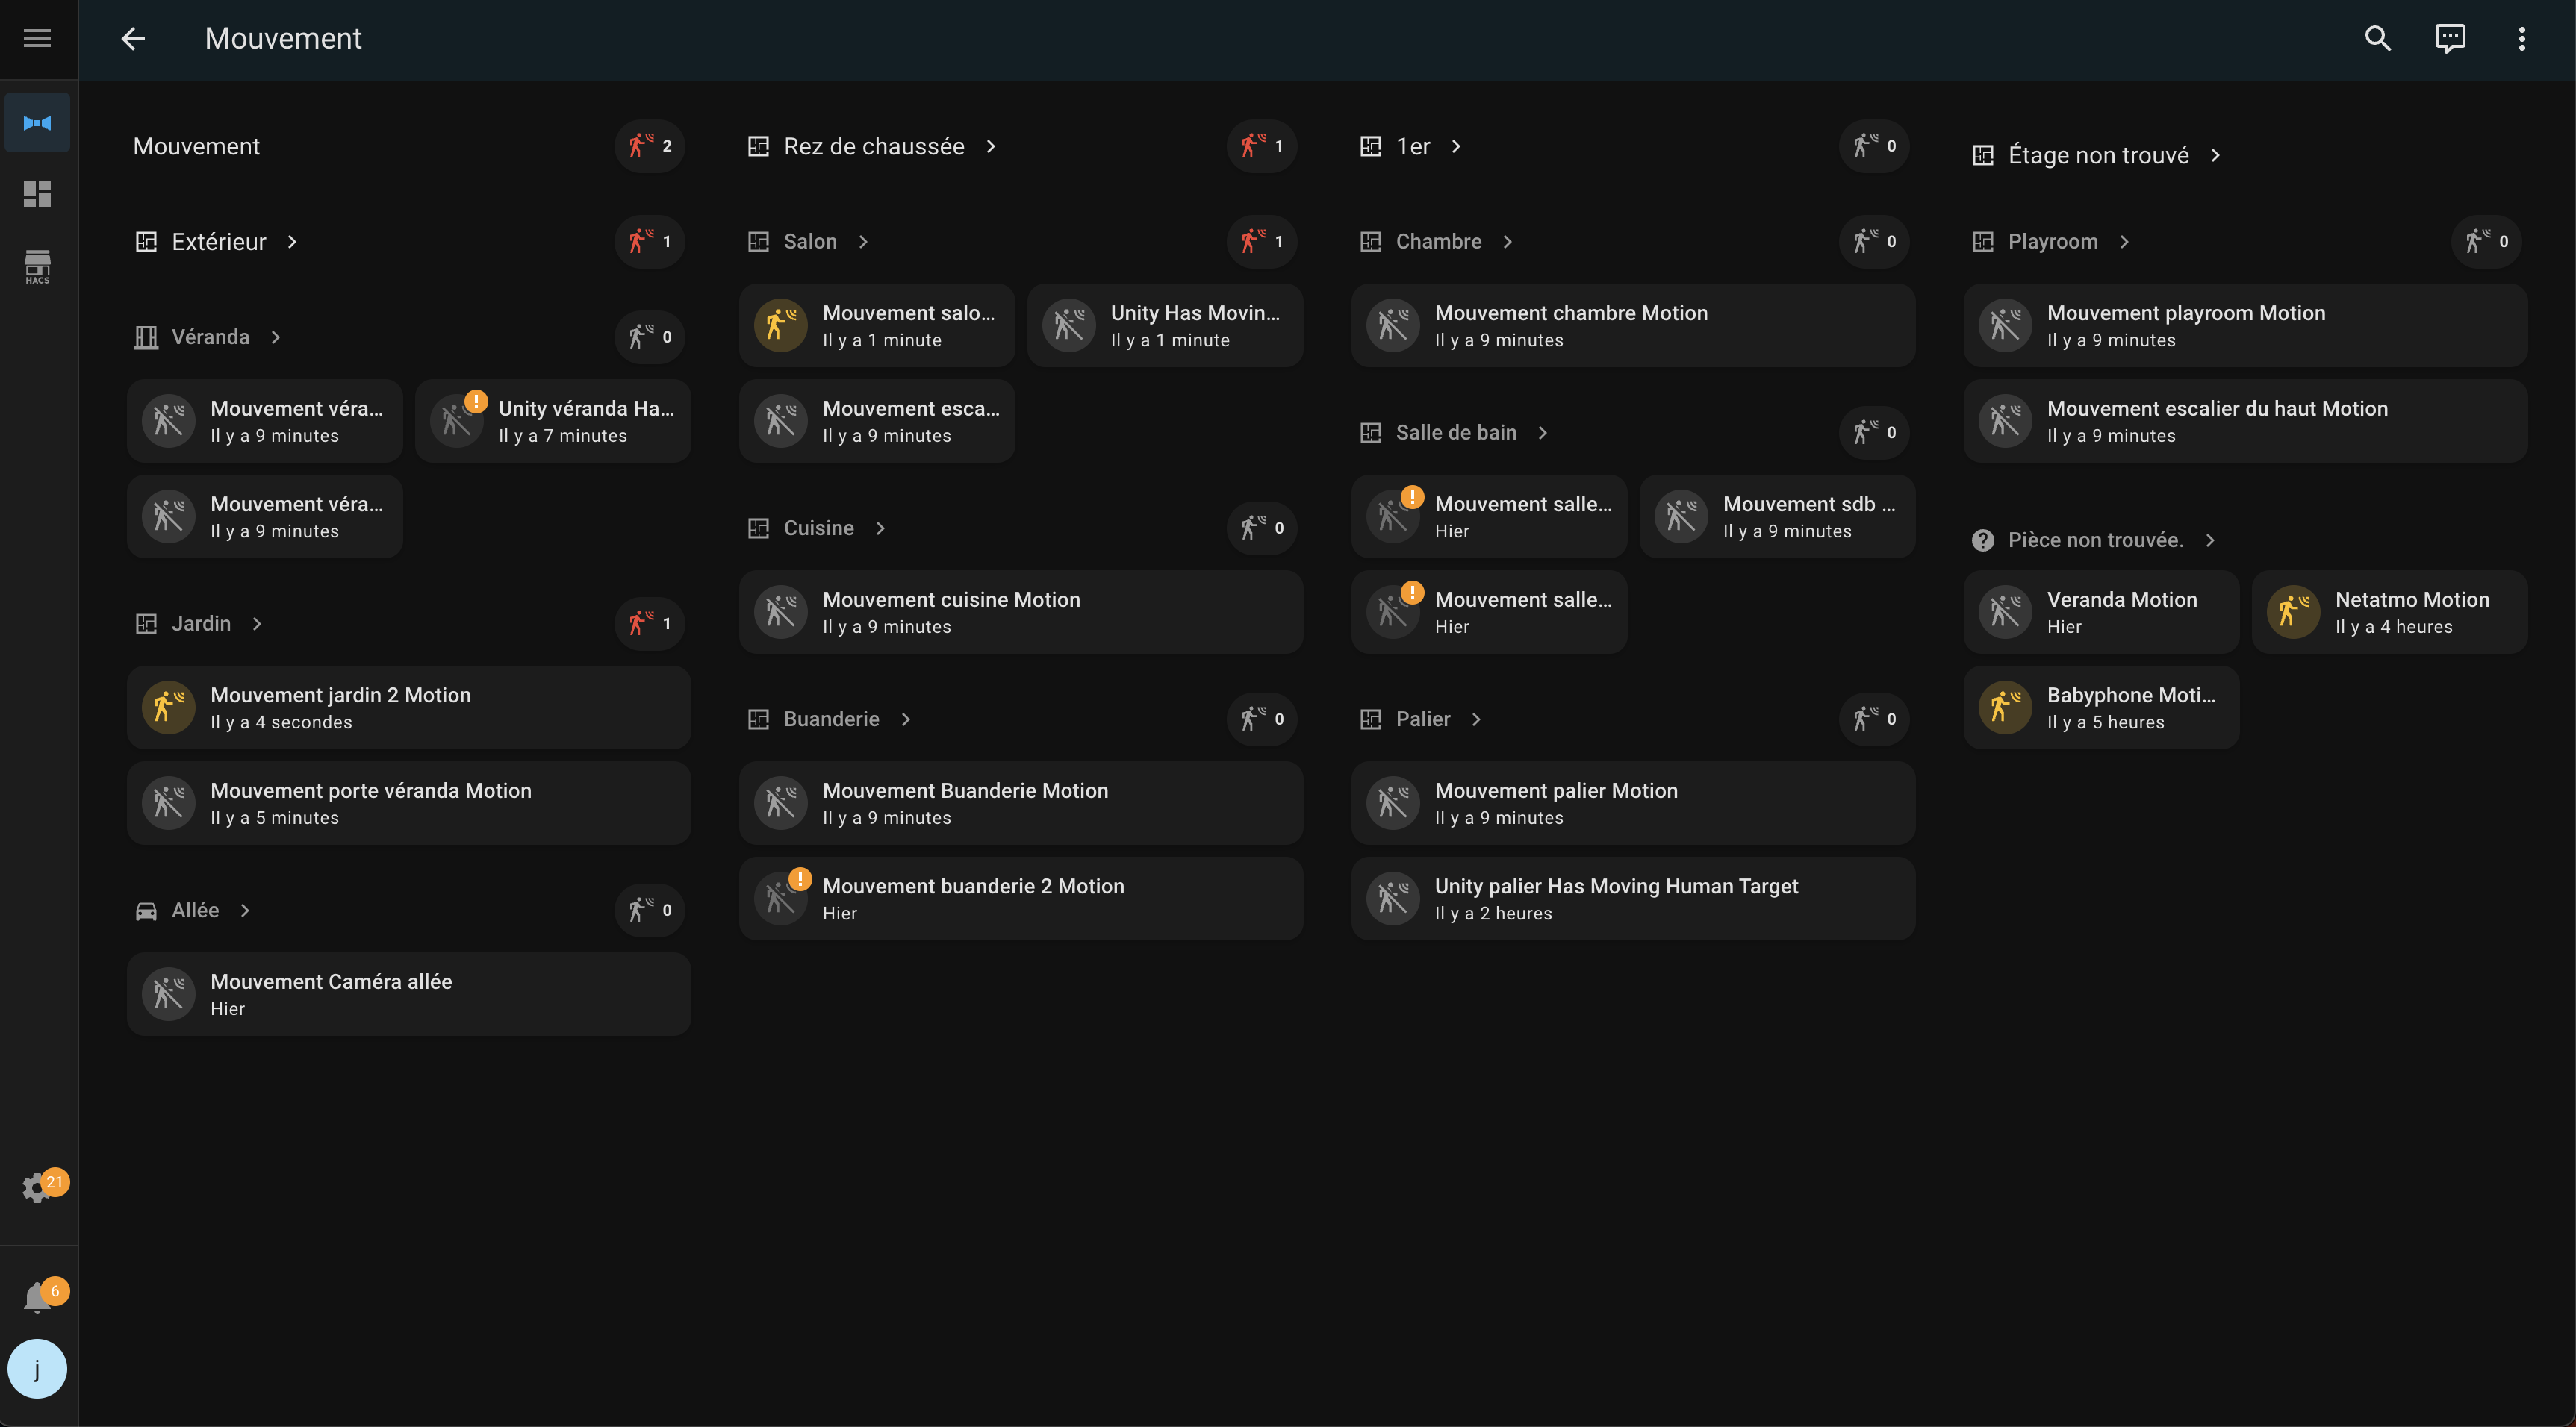Click Netatmo Motion sensor icon
Screen dimensions: 2576x1427
tap(2292, 611)
